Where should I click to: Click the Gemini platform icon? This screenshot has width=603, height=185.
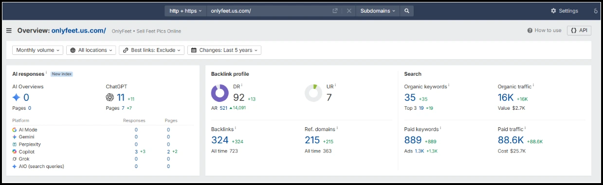pos(15,137)
